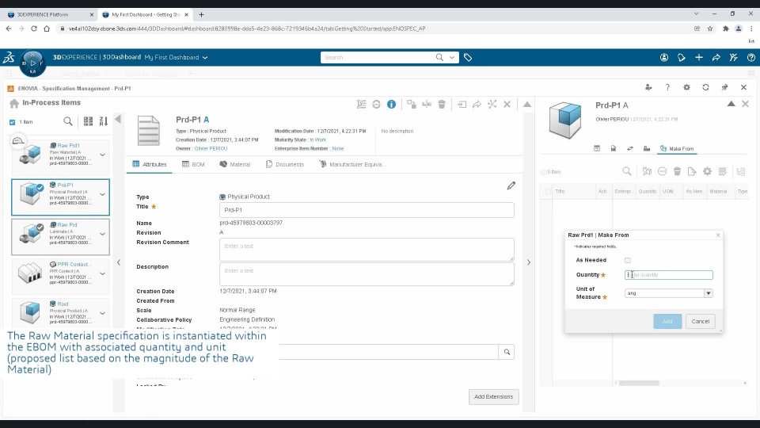
Task: Click the share arrow icon in top bar
Action: tap(716, 57)
